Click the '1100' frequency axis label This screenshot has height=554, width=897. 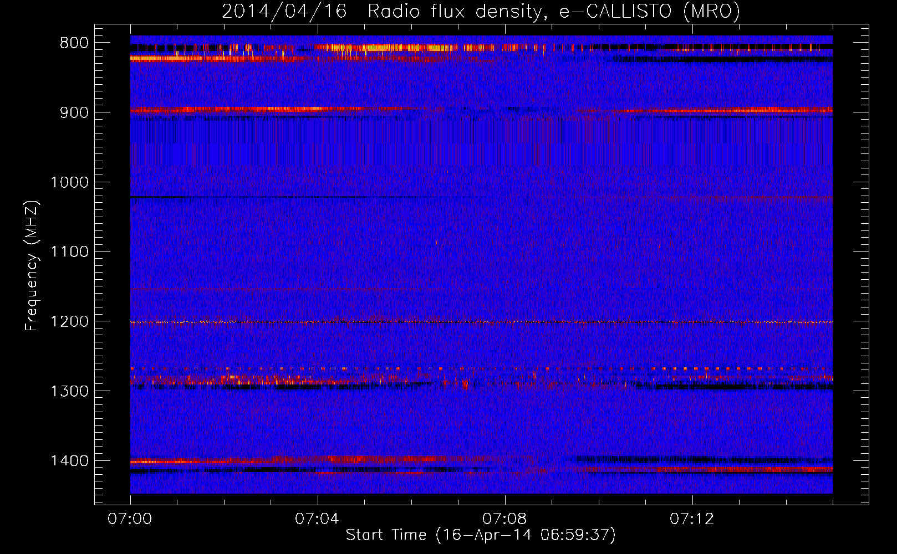[x=69, y=252]
